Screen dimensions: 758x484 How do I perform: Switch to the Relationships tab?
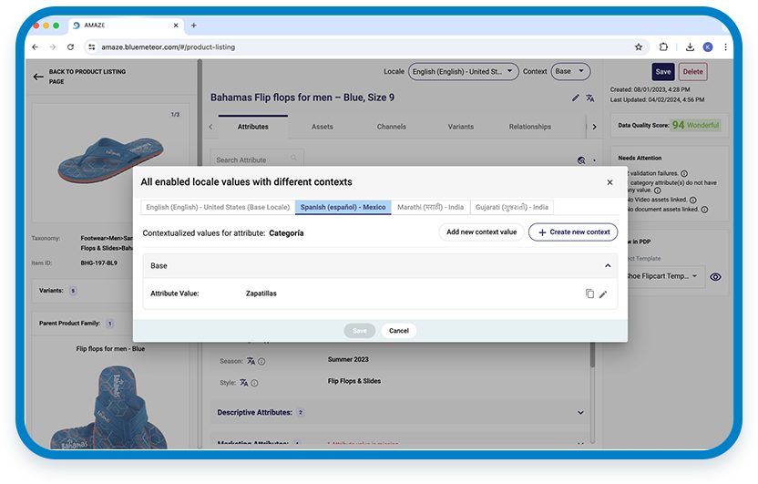pos(530,127)
